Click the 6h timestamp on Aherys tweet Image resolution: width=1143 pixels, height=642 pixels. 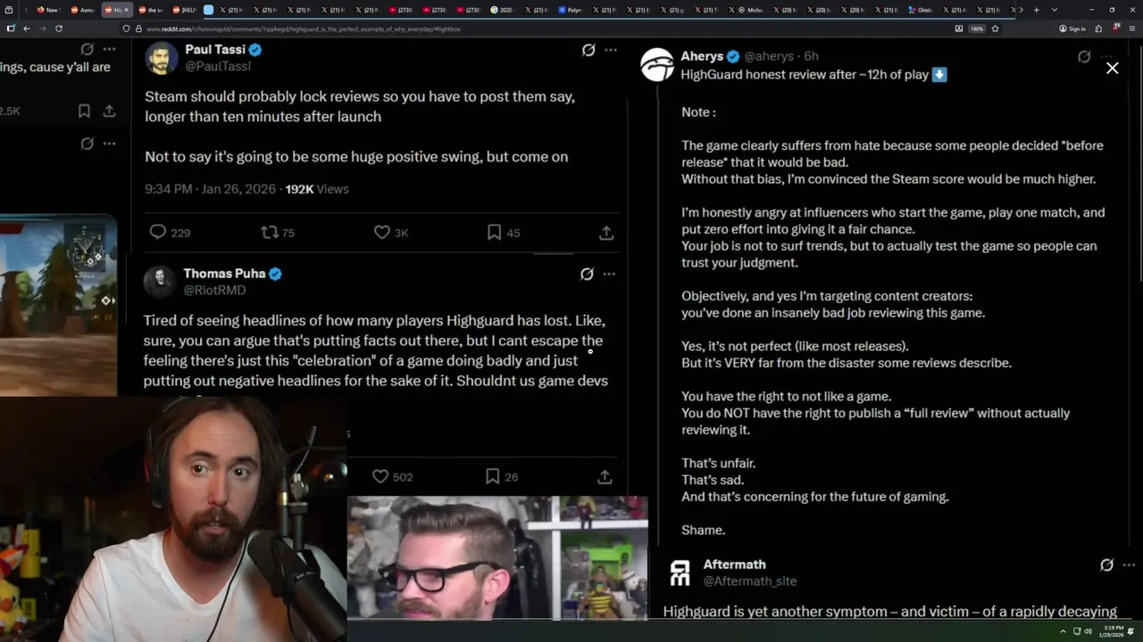point(811,56)
